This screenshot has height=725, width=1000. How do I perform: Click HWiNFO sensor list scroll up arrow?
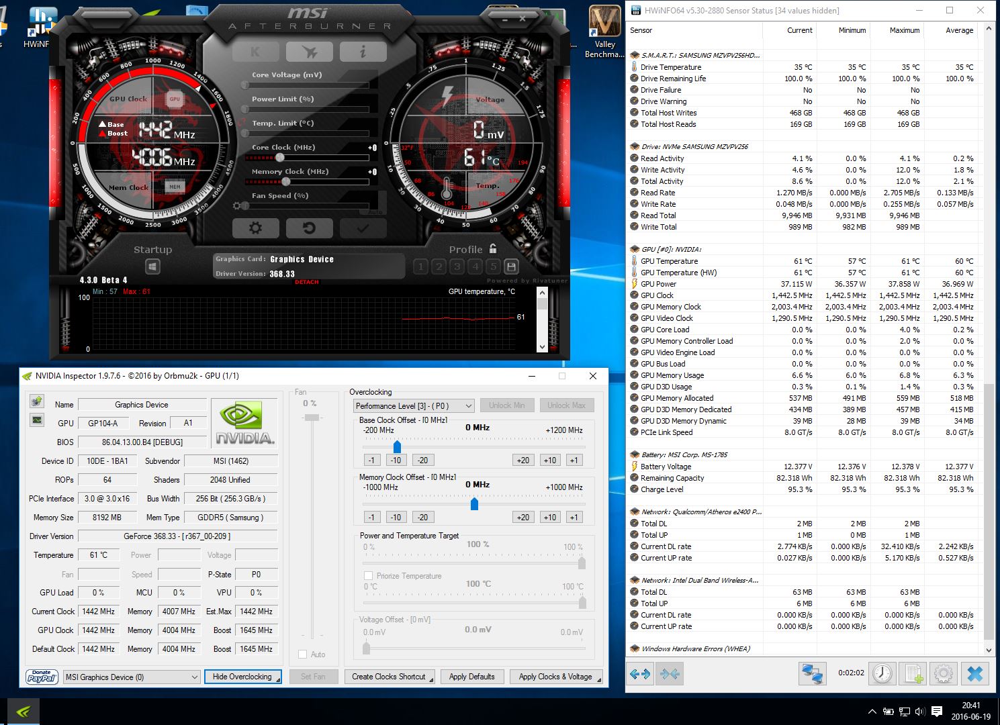click(x=989, y=30)
